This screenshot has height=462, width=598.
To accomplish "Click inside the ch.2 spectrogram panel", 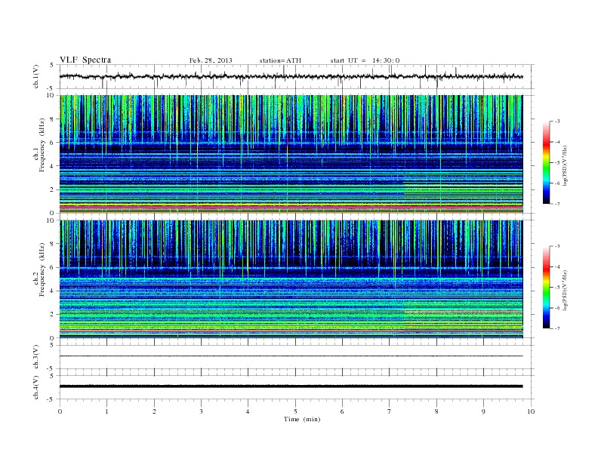I will [x=291, y=279].
